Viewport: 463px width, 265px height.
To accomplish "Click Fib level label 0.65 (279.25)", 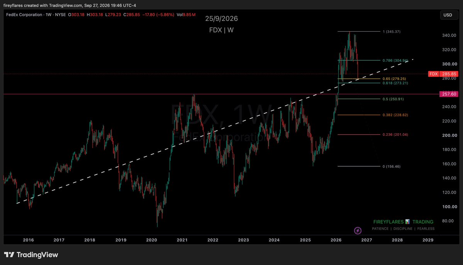I will [394, 79].
